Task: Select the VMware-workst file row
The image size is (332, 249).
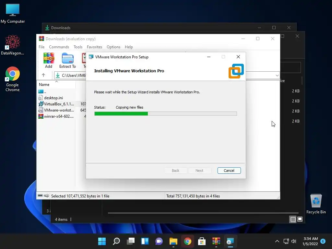Action: pyautogui.click(x=56, y=110)
